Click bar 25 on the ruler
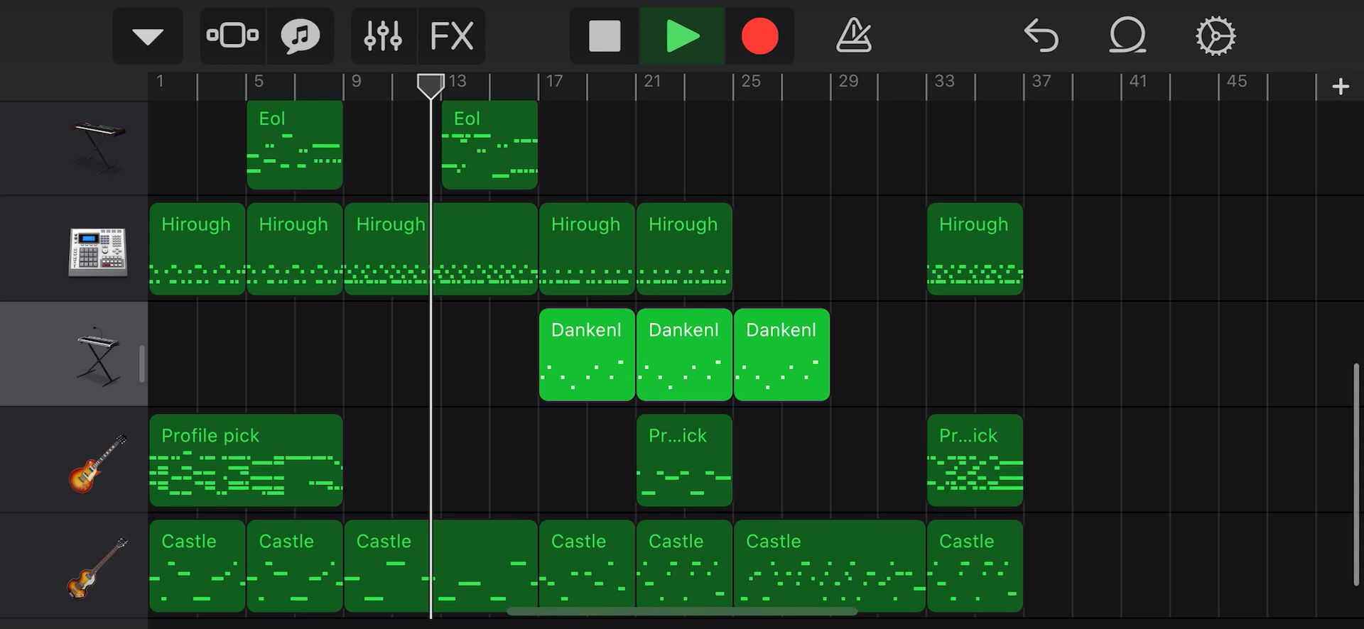Image resolution: width=1364 pixels, height=629 pixels. (751, 81)
